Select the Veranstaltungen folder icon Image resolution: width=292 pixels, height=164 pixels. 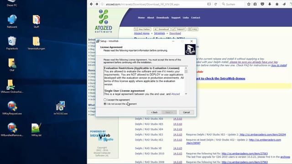pyautogui.click(x=36, y=43)
